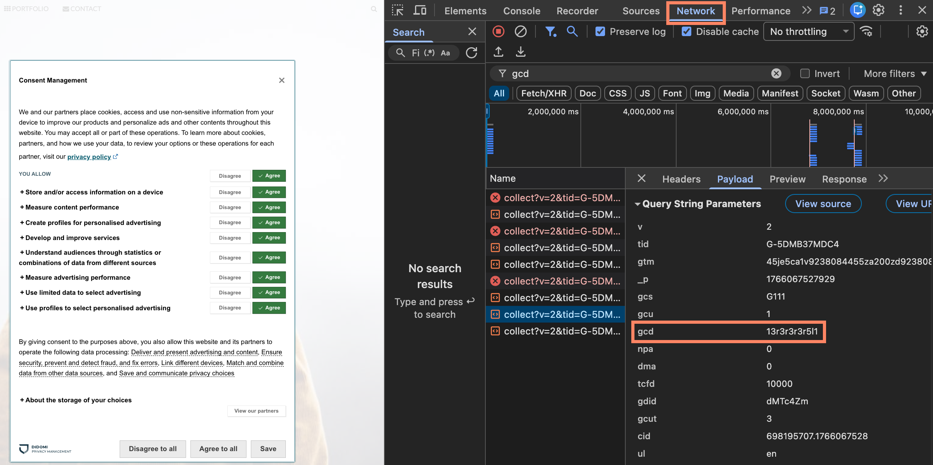Enable the Invert filter checkbox
The width and height of the screenshot is (933, 465).
(x=805, y=73)
